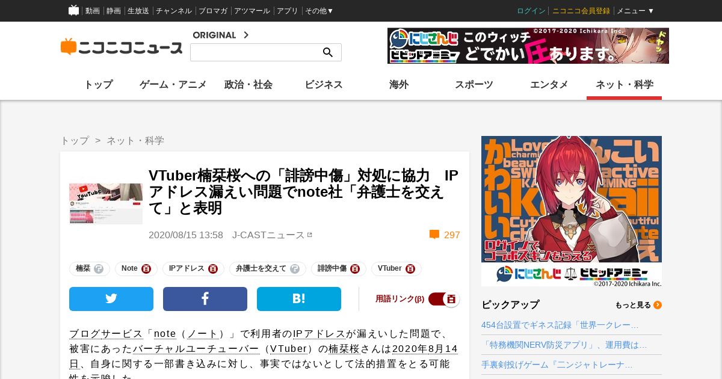The image size is (722, 379).
Task: Click もっと見る in ピックアップ
Action: pyautogui.click(x=633, y=305)
